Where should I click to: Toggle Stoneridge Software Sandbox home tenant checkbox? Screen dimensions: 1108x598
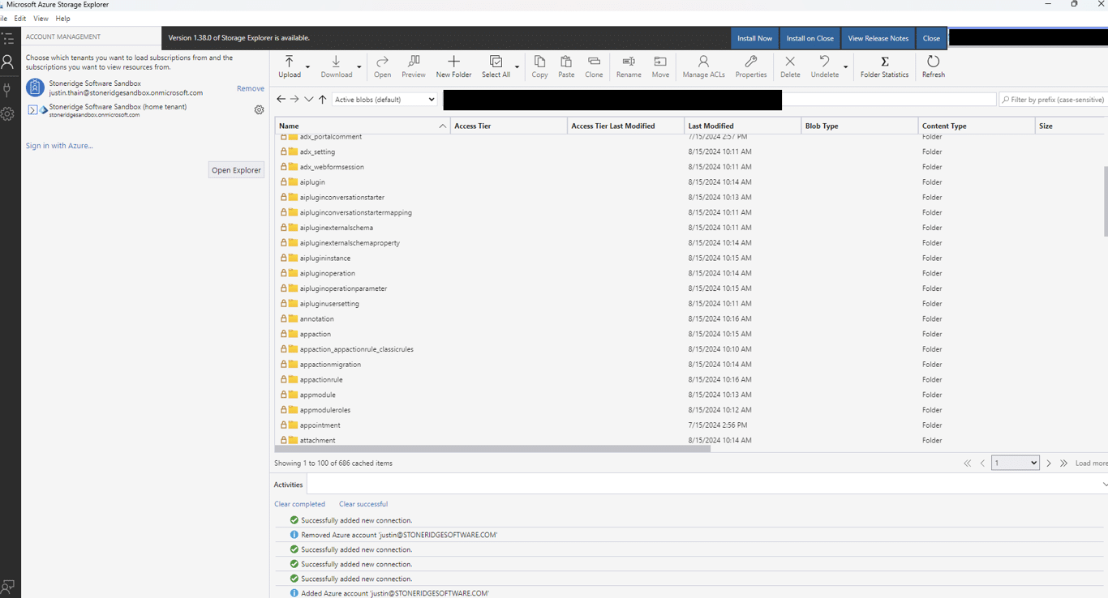pyautogui.click(x=32, y=110)
